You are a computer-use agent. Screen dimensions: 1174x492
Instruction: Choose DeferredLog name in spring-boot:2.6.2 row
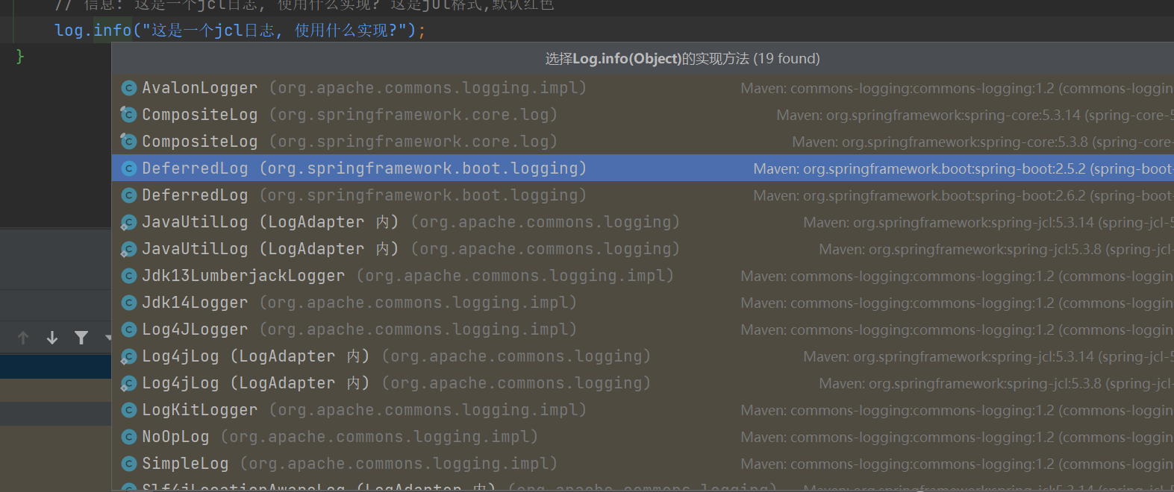tap(195, 195)
